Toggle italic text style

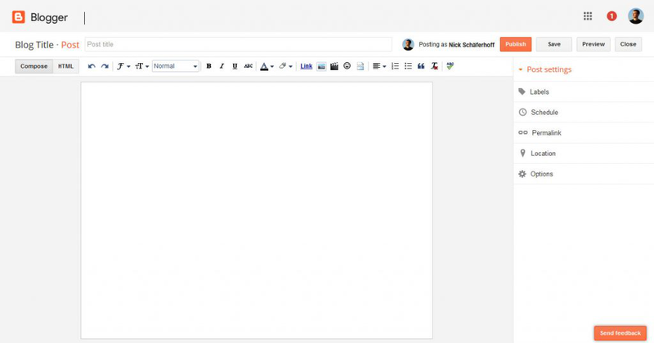(222, 66)
